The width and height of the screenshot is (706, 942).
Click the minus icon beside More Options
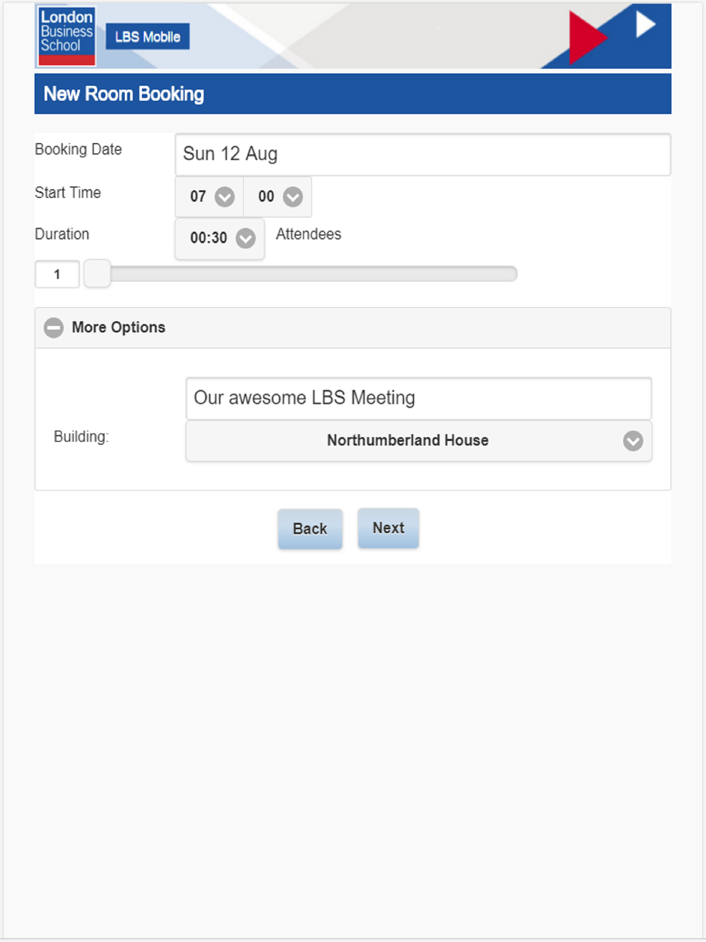(54, 328)
